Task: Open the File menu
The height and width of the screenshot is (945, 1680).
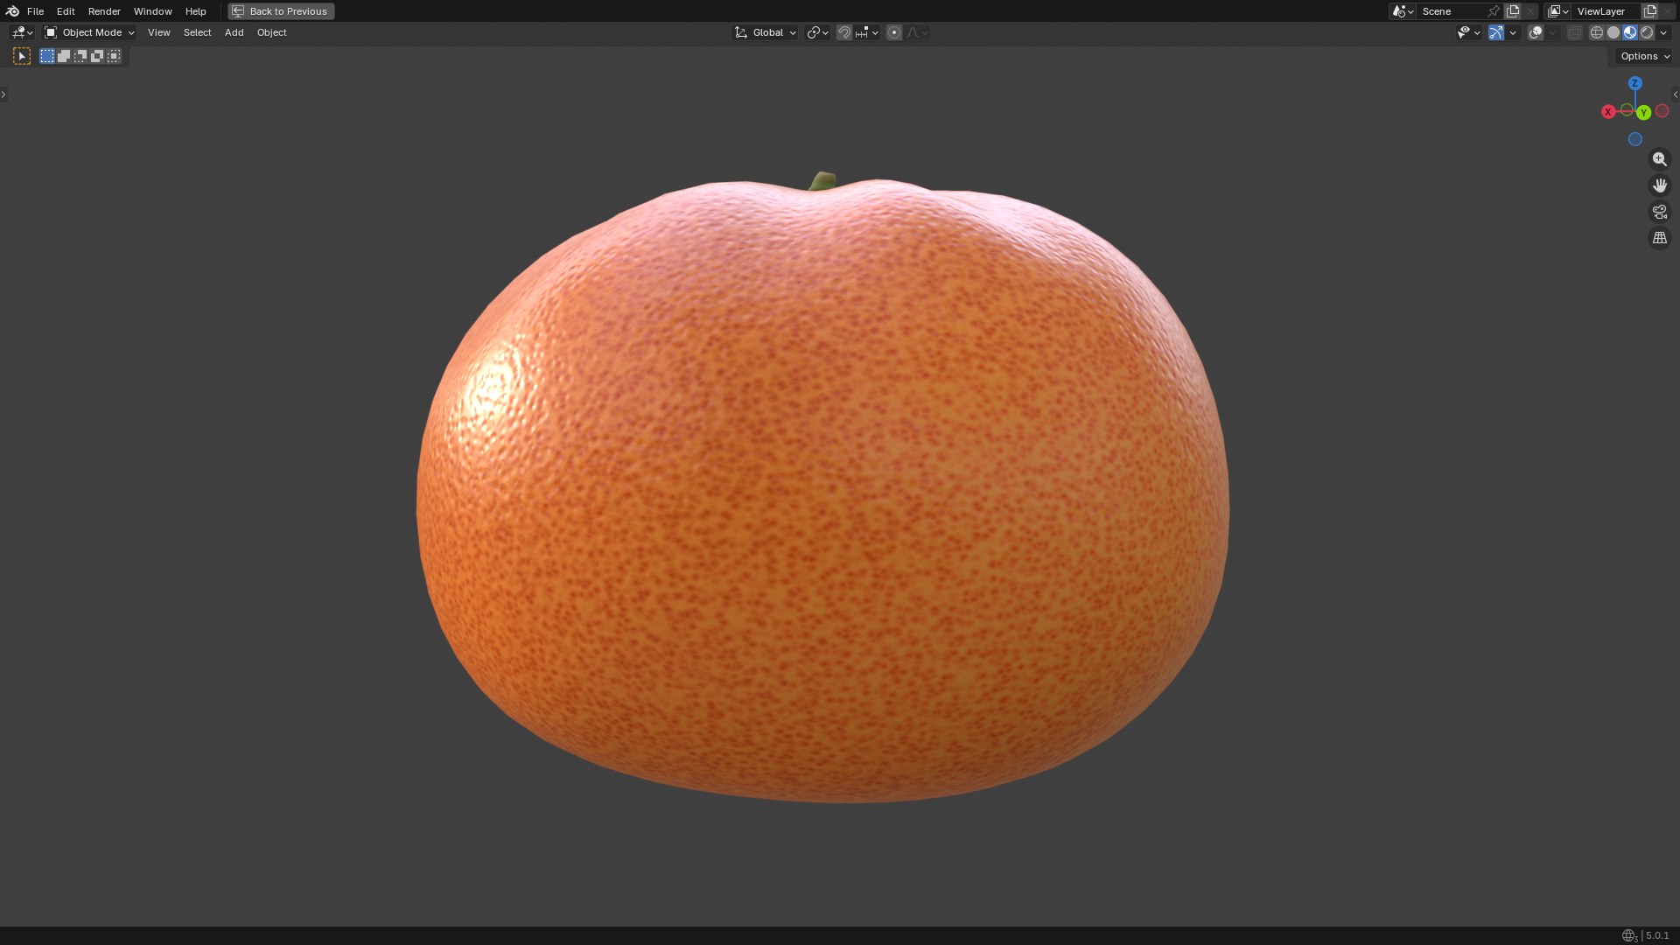Action: click(35, 11)
